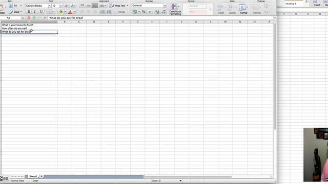Image resolution: width=328 pixels, height=184 pixels.
Task: Expand the cell styles gallery arrow
Action: tap(211, 9)
